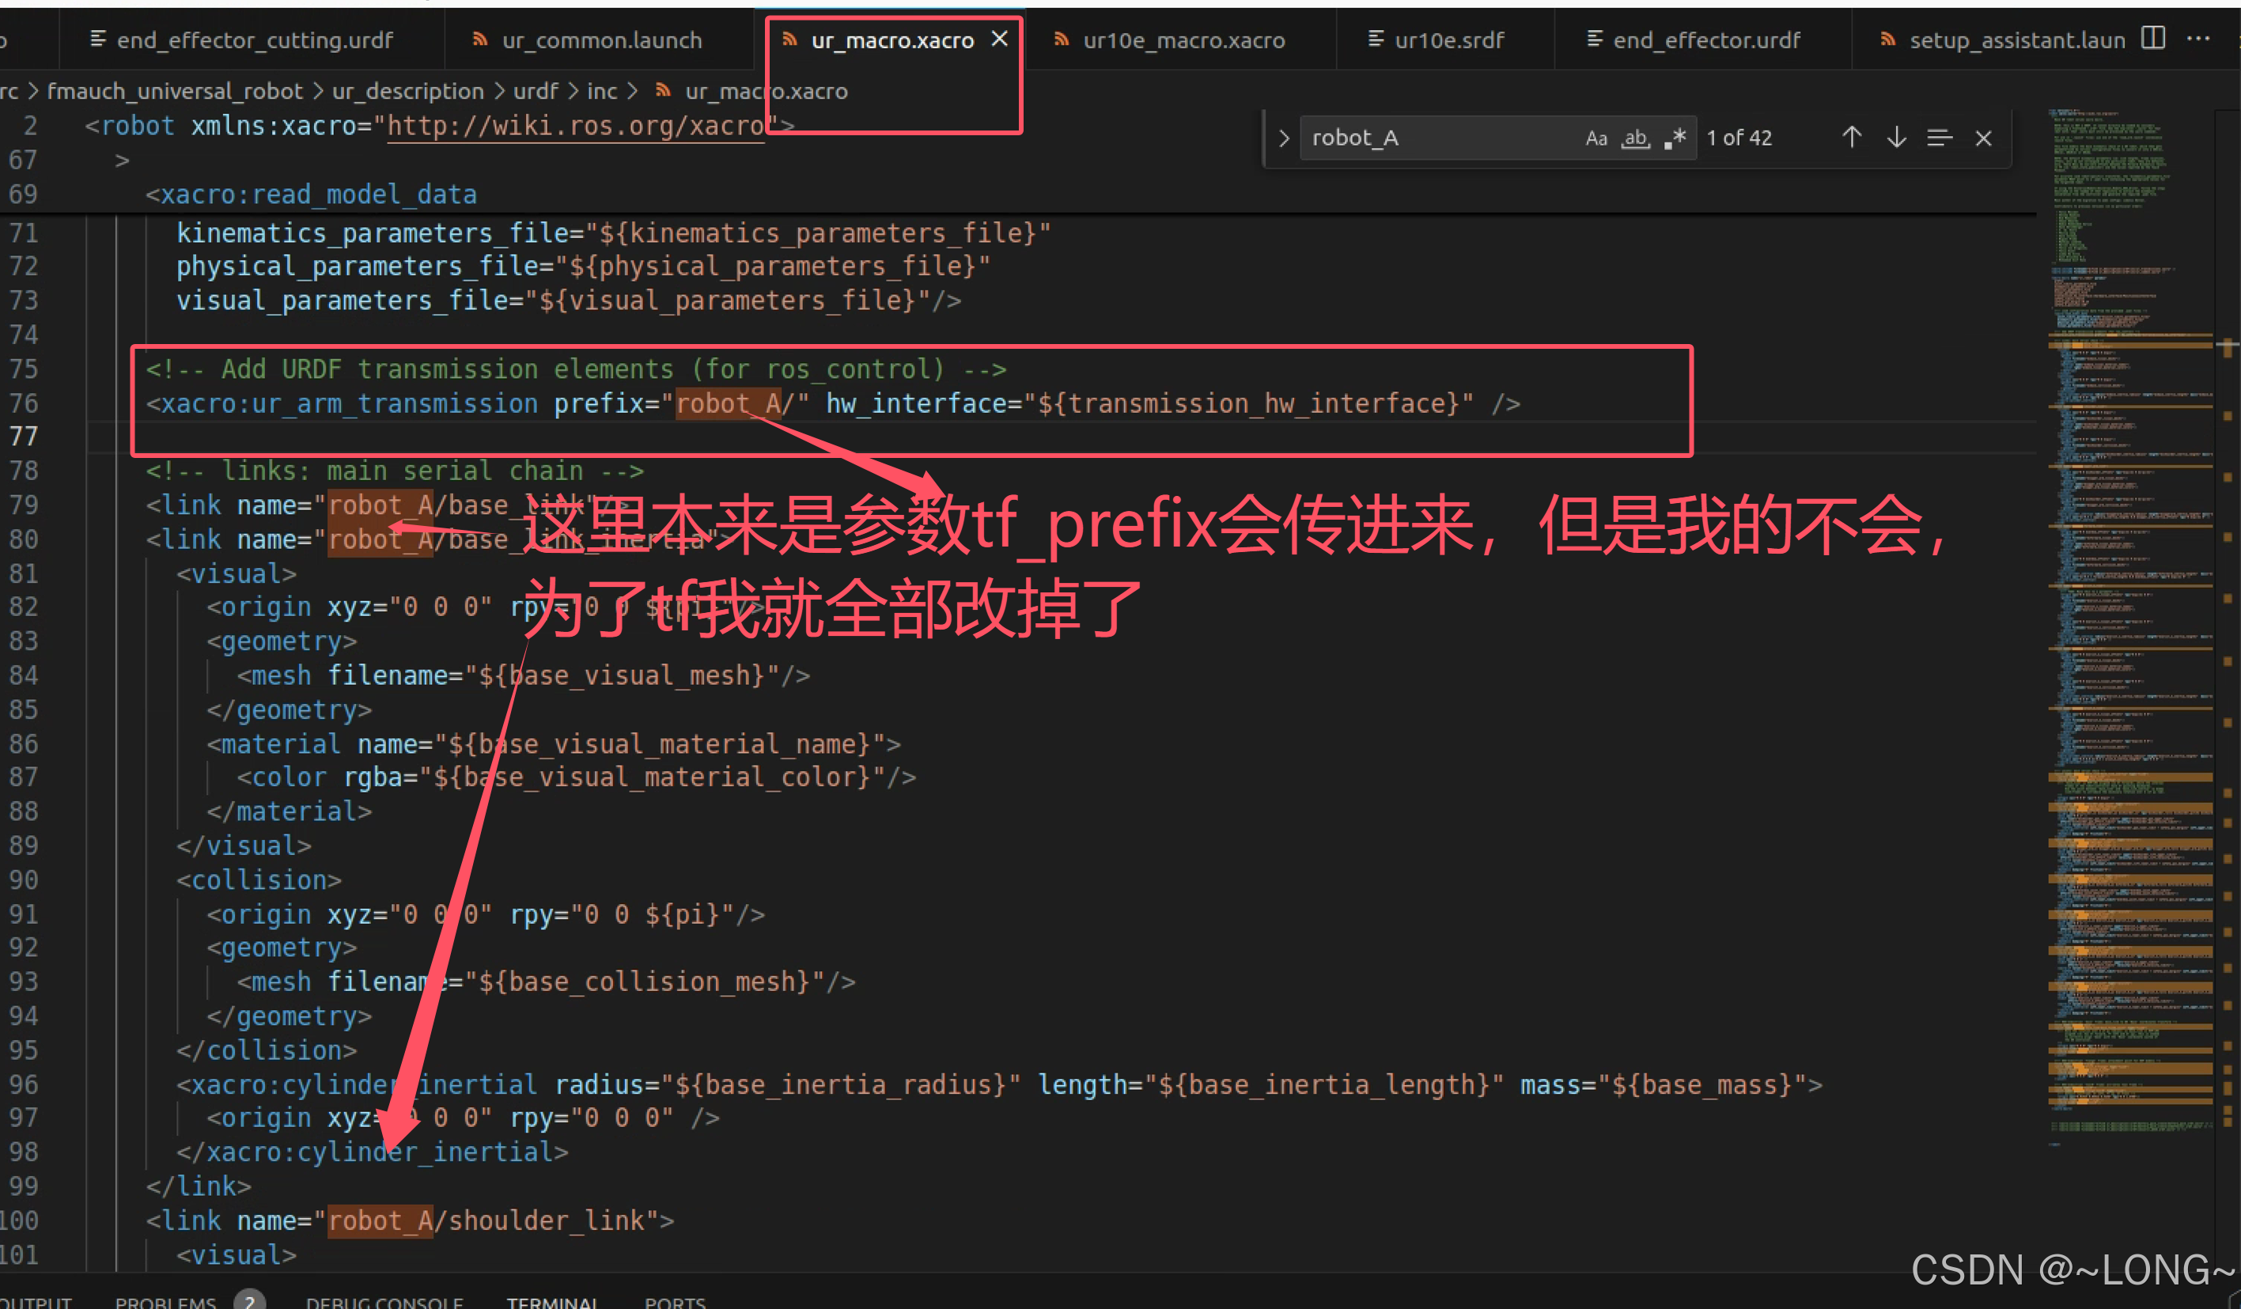This screenshot has width=2241, height=1309.
Task: Toggle Use Regular Expression option
Action: pyautogui.click(x=1675, y=138)
